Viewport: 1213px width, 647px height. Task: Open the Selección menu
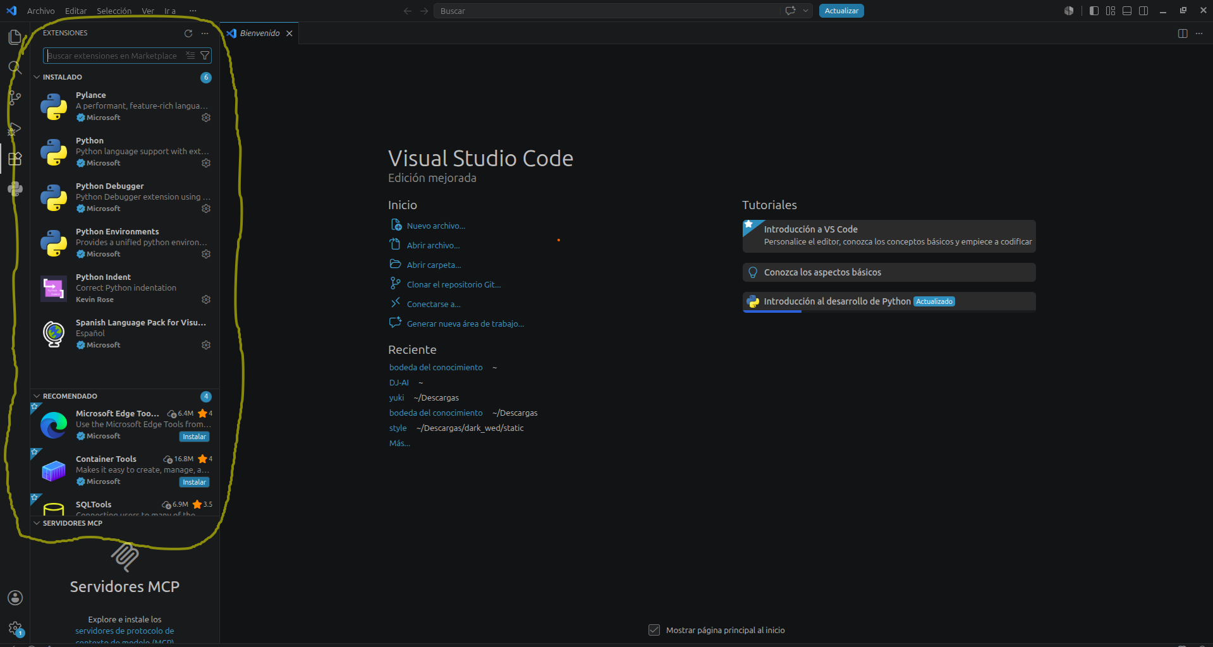(114, 11)
